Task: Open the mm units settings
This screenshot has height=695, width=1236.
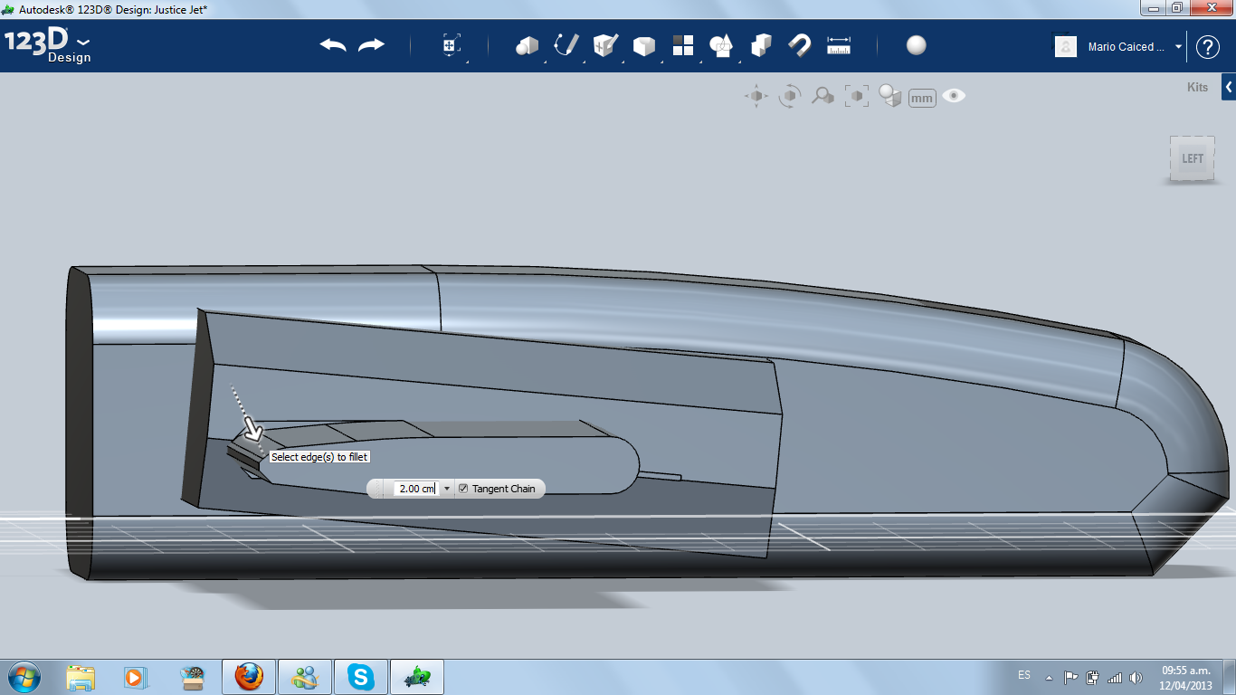Action: coord(922,98)
